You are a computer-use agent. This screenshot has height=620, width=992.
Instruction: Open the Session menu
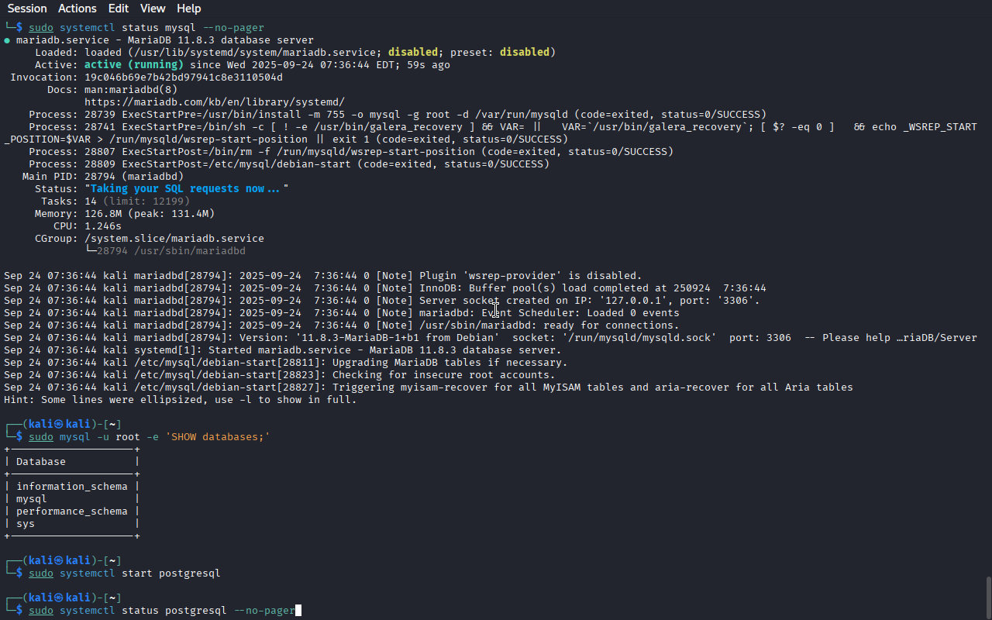pyautogui.click(x=27, y=9)
